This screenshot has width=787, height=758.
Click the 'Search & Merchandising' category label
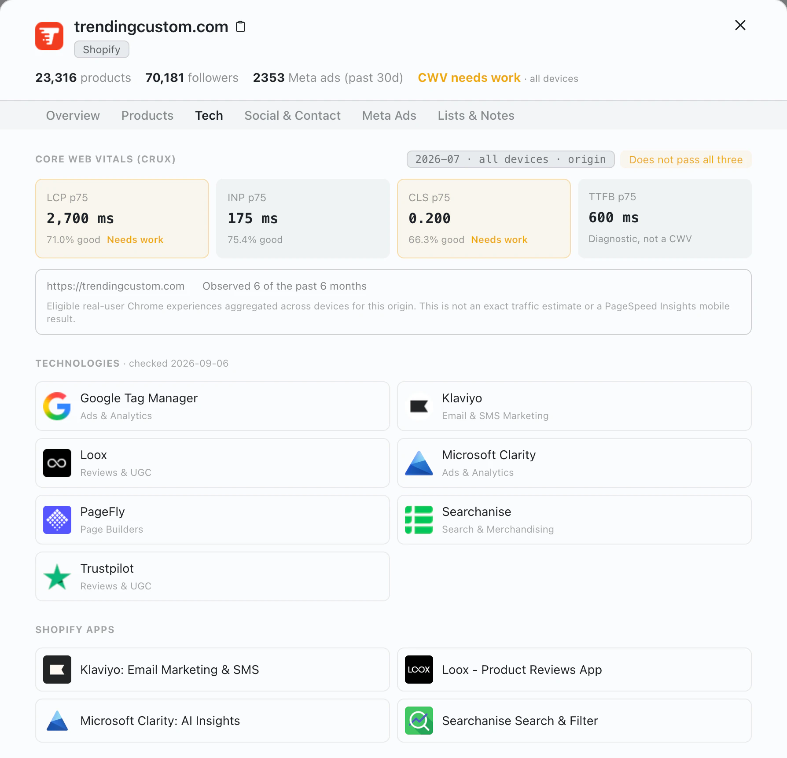pos(498,529)
